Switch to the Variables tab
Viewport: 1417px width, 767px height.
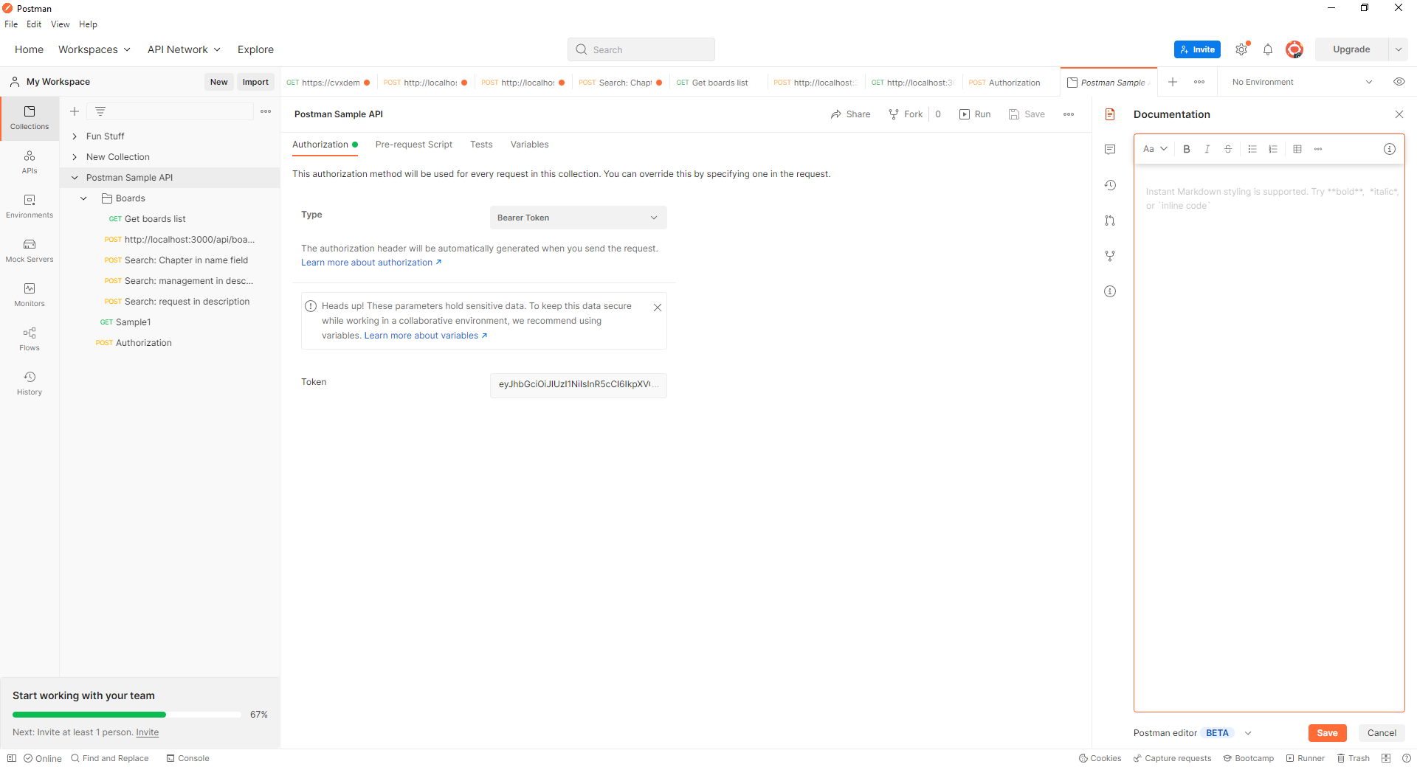pyautogui.click(x=530, y=145)
